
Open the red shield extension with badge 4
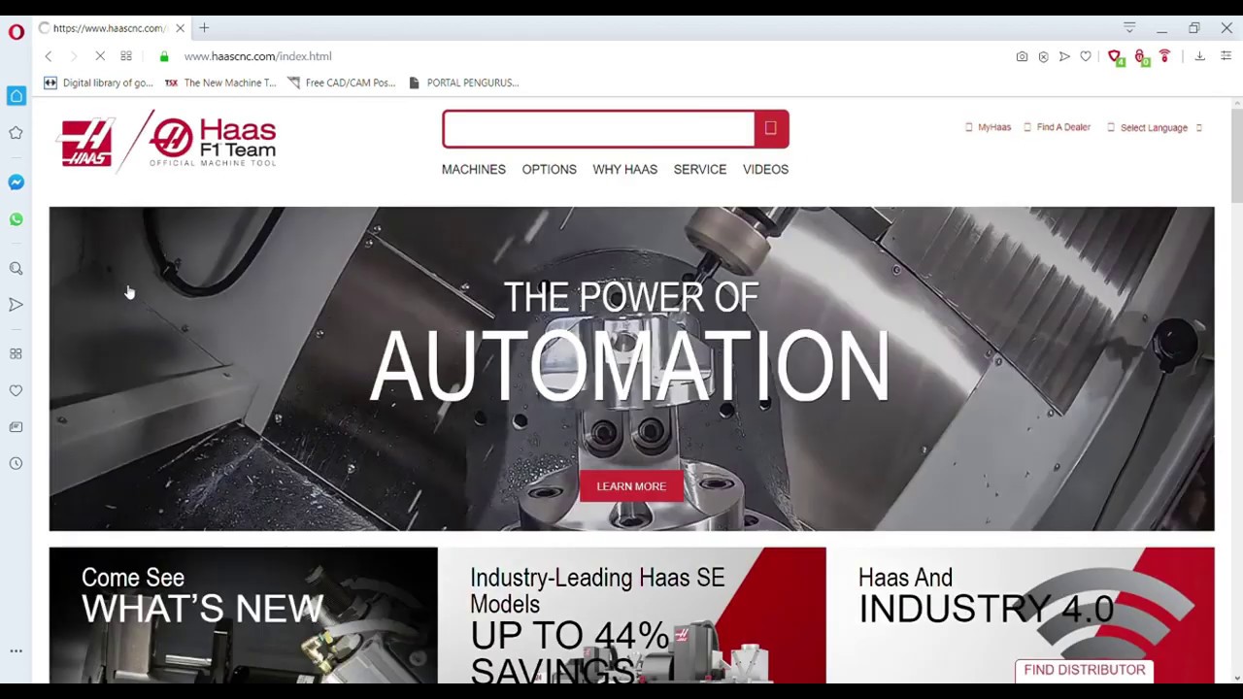[x=1116, y=57]
